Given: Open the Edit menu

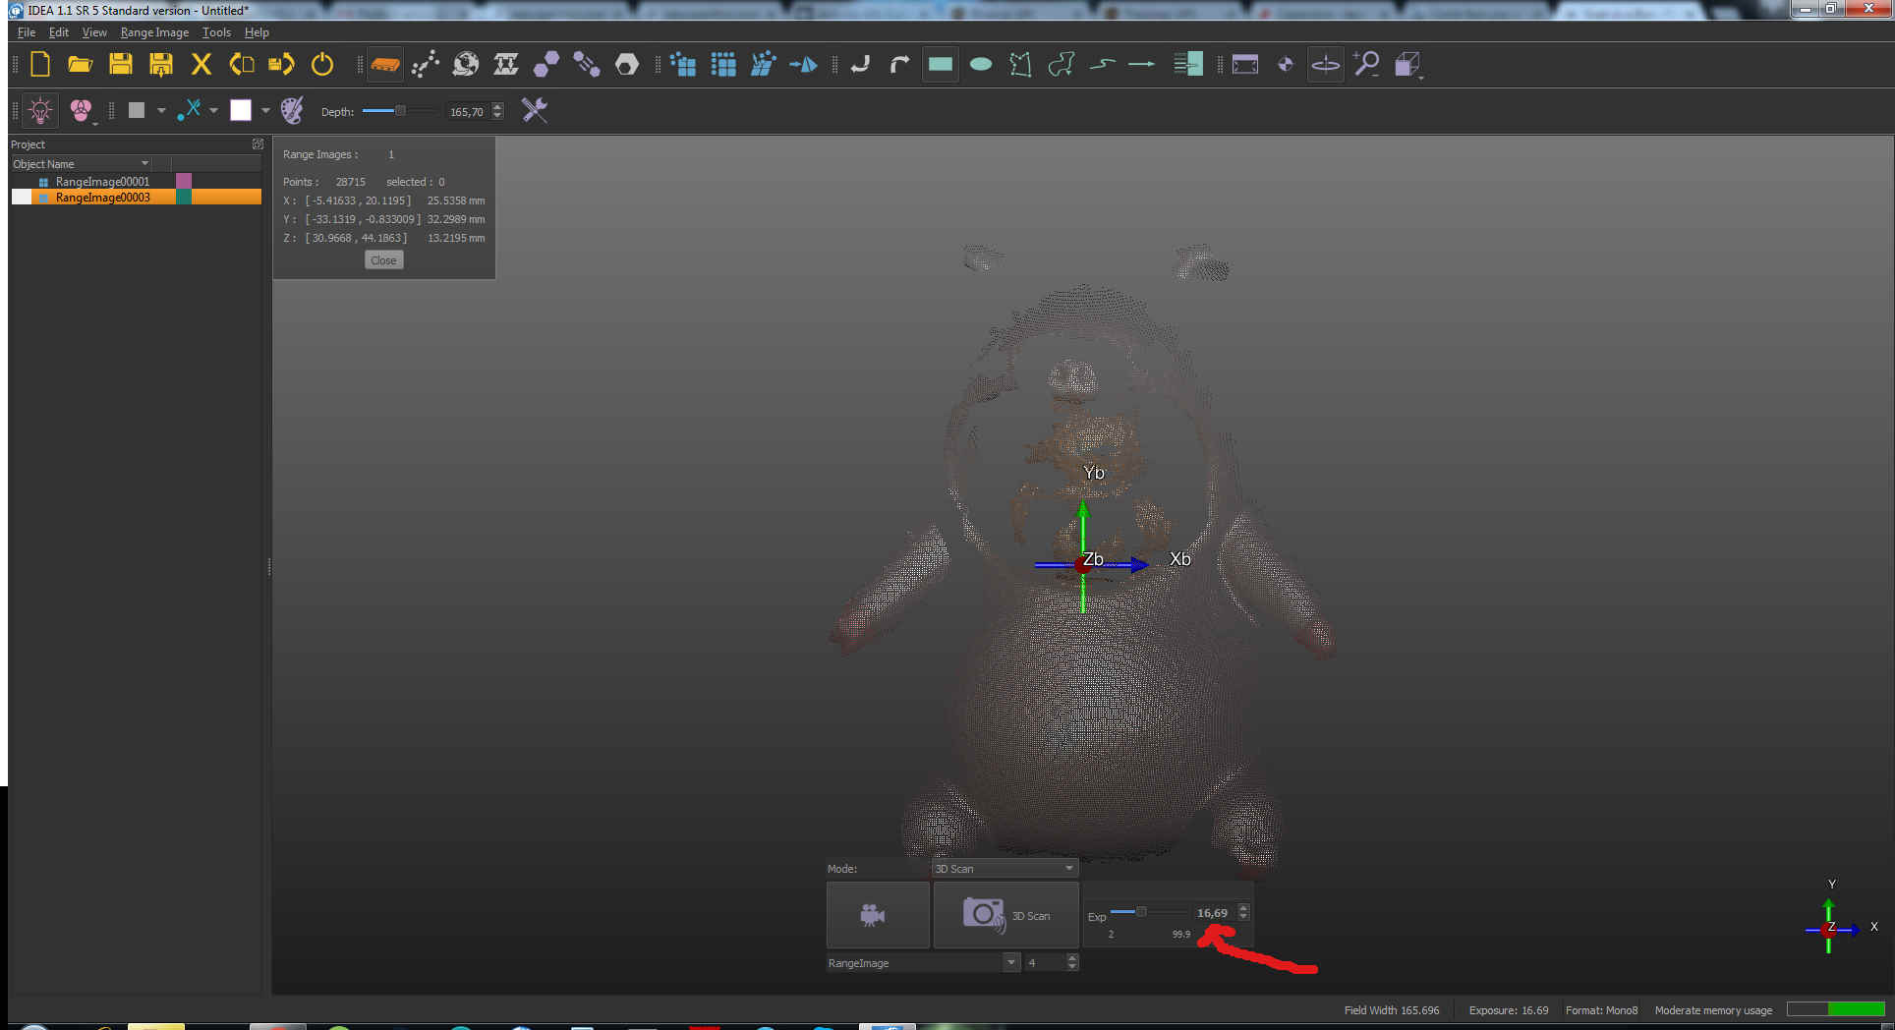Looking at the screenshot, I should (59, 32).
